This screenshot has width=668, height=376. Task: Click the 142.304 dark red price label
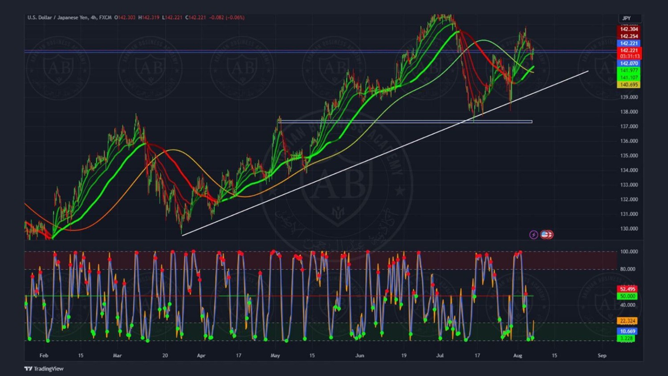(629, 29)
